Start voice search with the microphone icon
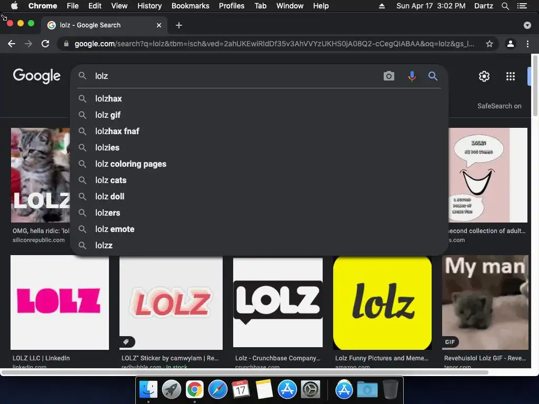The width and height of the screenshot is (539, 404). pyautogui.click(x=412, y=76)
